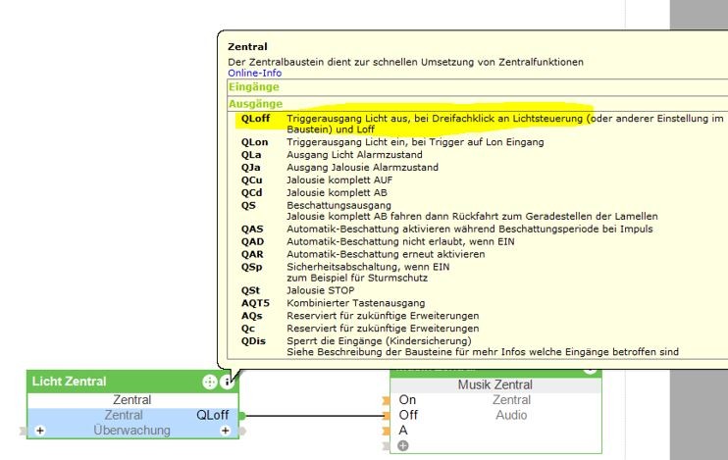
Task: Expand the Eingänge section in the tooltip
Action: [x=477, y=86]
